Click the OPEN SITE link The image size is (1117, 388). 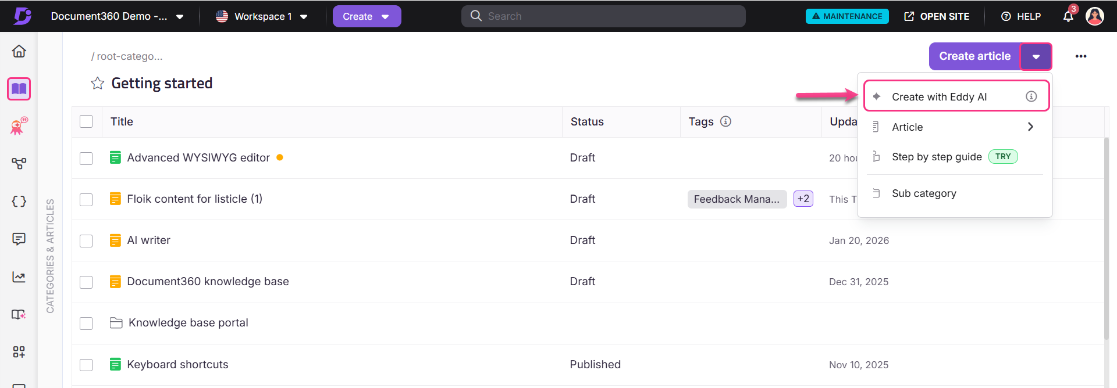[937, 16]
